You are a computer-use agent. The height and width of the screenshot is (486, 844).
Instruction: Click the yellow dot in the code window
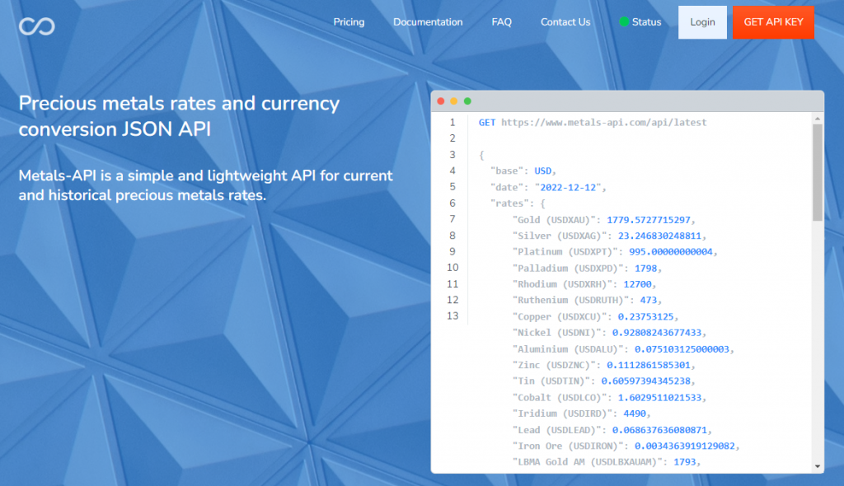click(x=454, y=101)
